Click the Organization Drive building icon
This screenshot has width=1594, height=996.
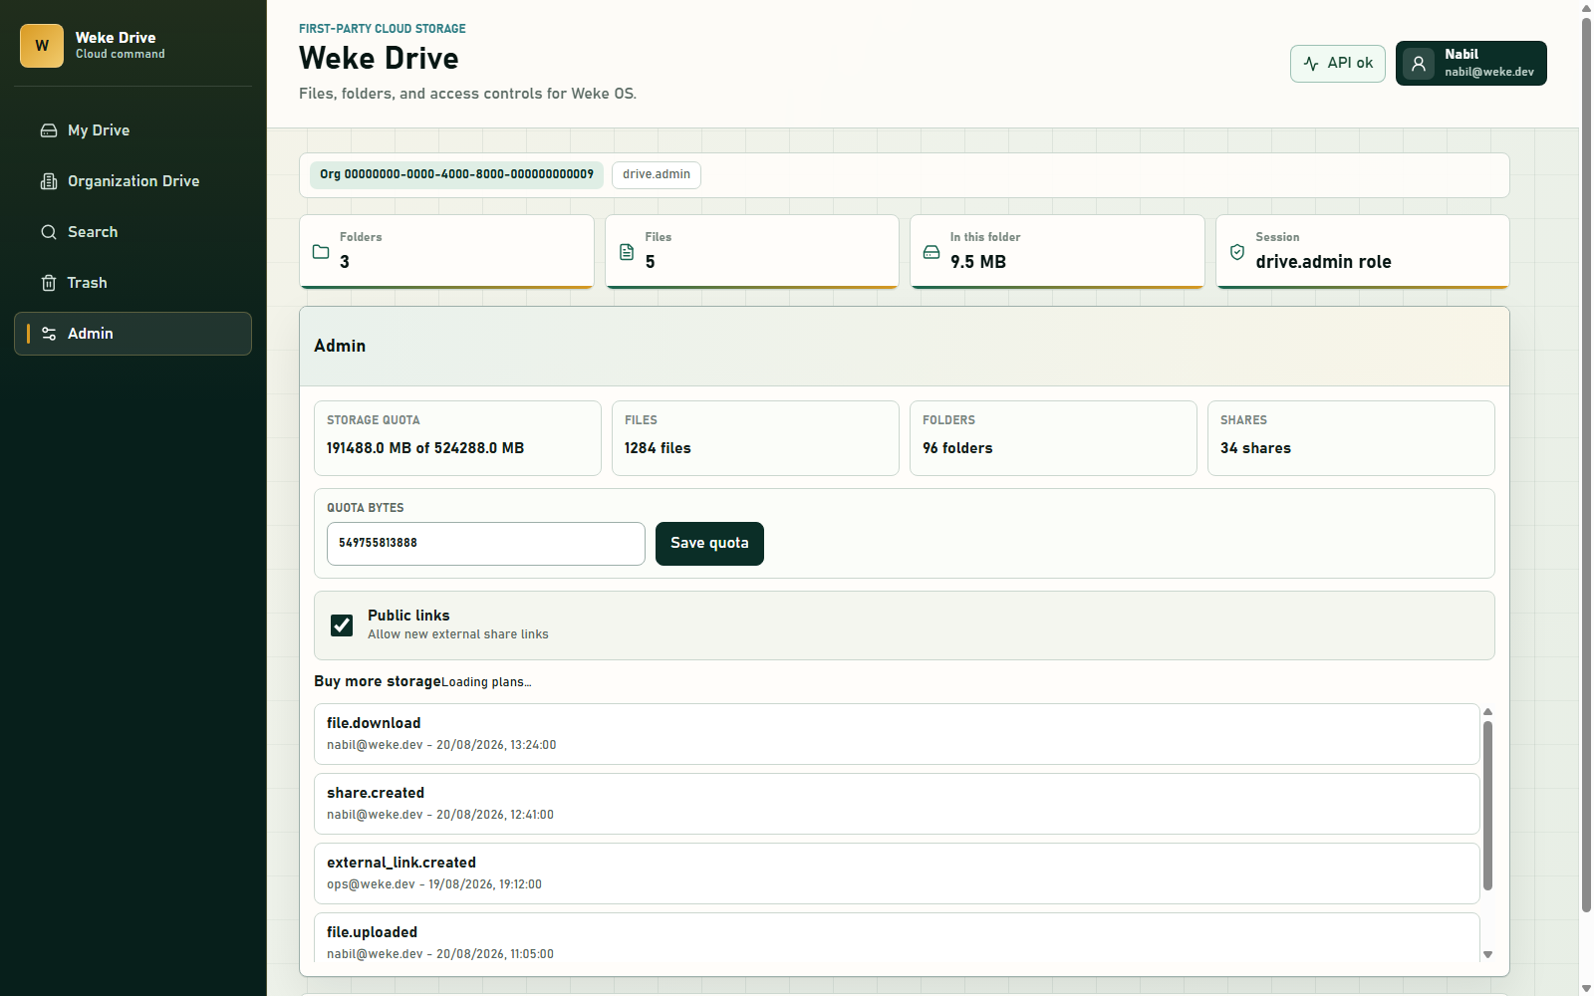pos(49,181)
